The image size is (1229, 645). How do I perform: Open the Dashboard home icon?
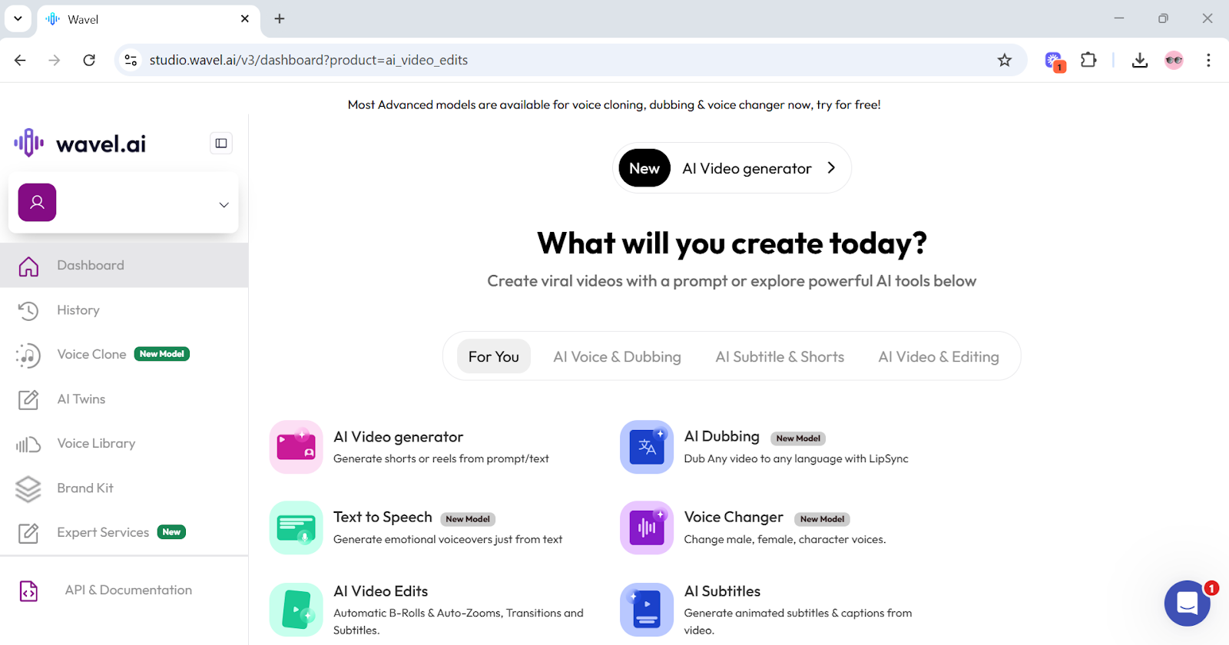pyautogui.click(x=28, y=266)
